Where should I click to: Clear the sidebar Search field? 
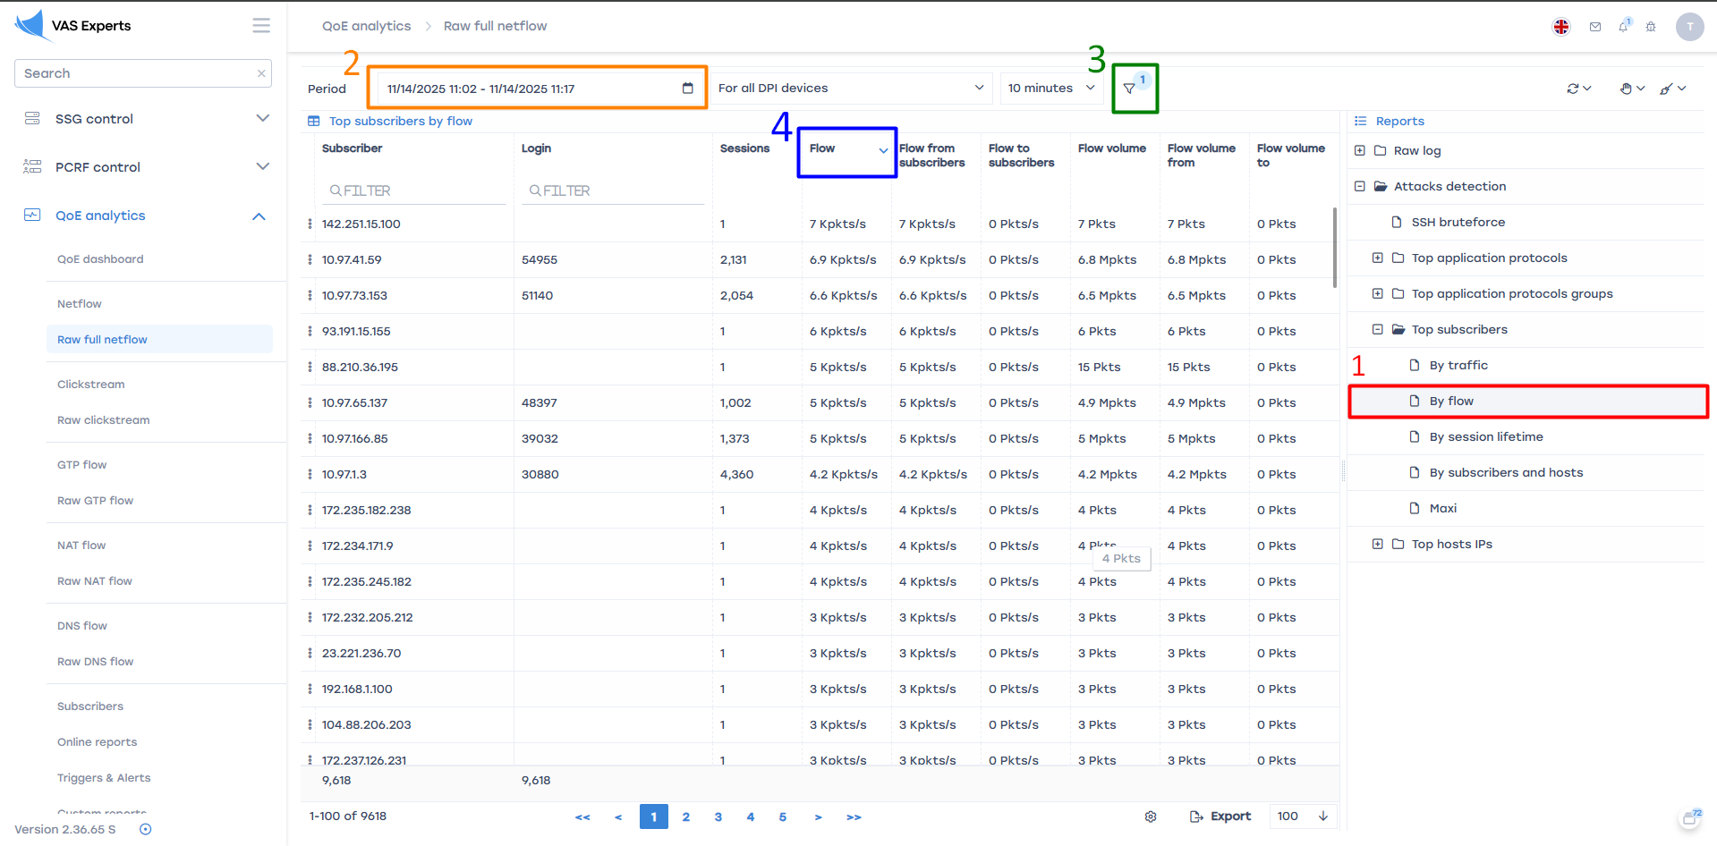pos(261,73)
